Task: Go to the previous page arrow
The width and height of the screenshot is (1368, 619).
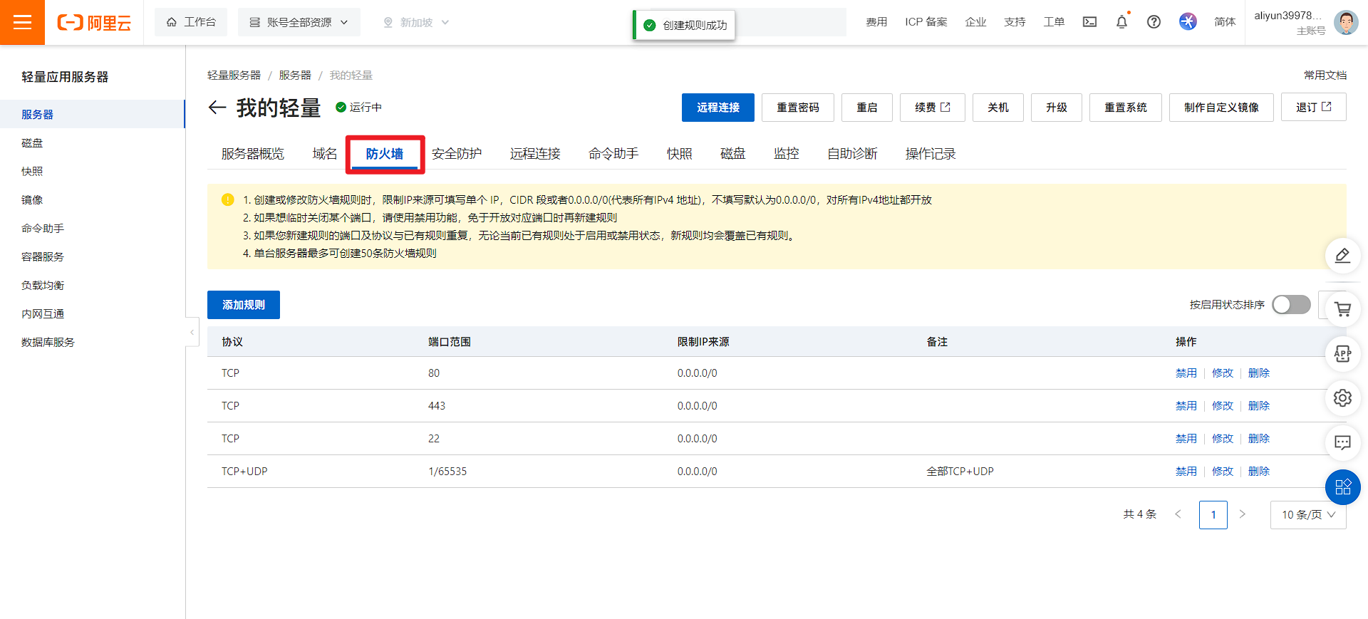Action: coord(1178,514)
